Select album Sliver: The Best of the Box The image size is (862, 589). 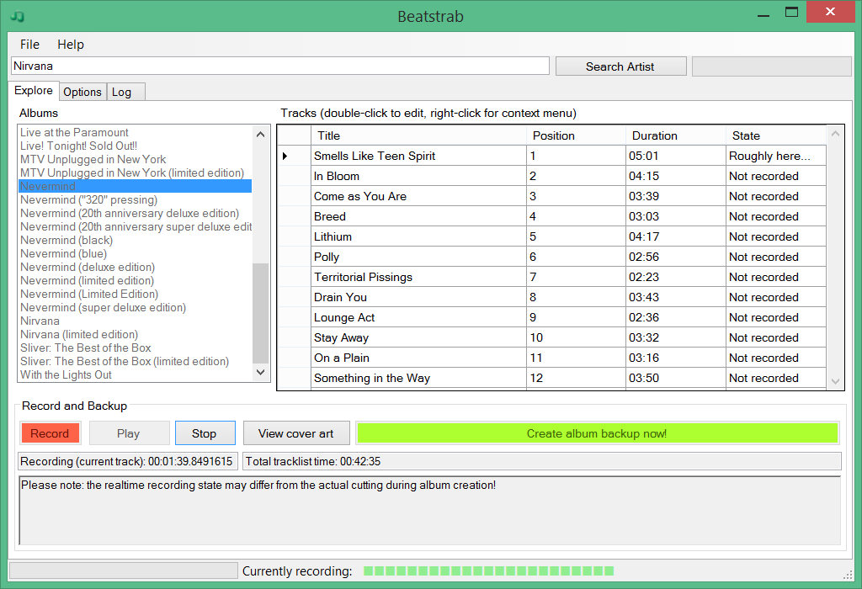[136, 348]
